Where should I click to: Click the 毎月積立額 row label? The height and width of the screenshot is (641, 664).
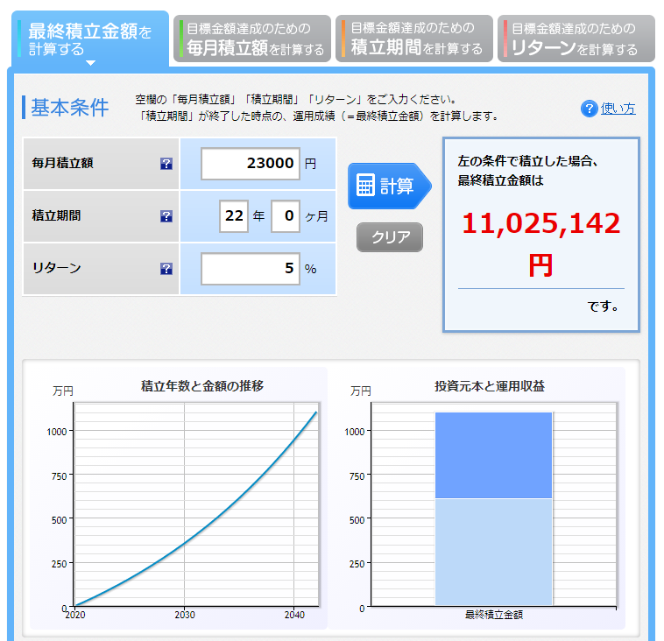click(x=63, y=163)
